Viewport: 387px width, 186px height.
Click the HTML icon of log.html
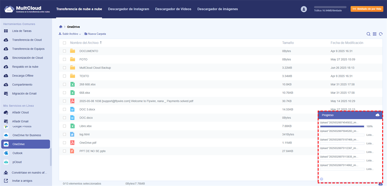[73, 134]
